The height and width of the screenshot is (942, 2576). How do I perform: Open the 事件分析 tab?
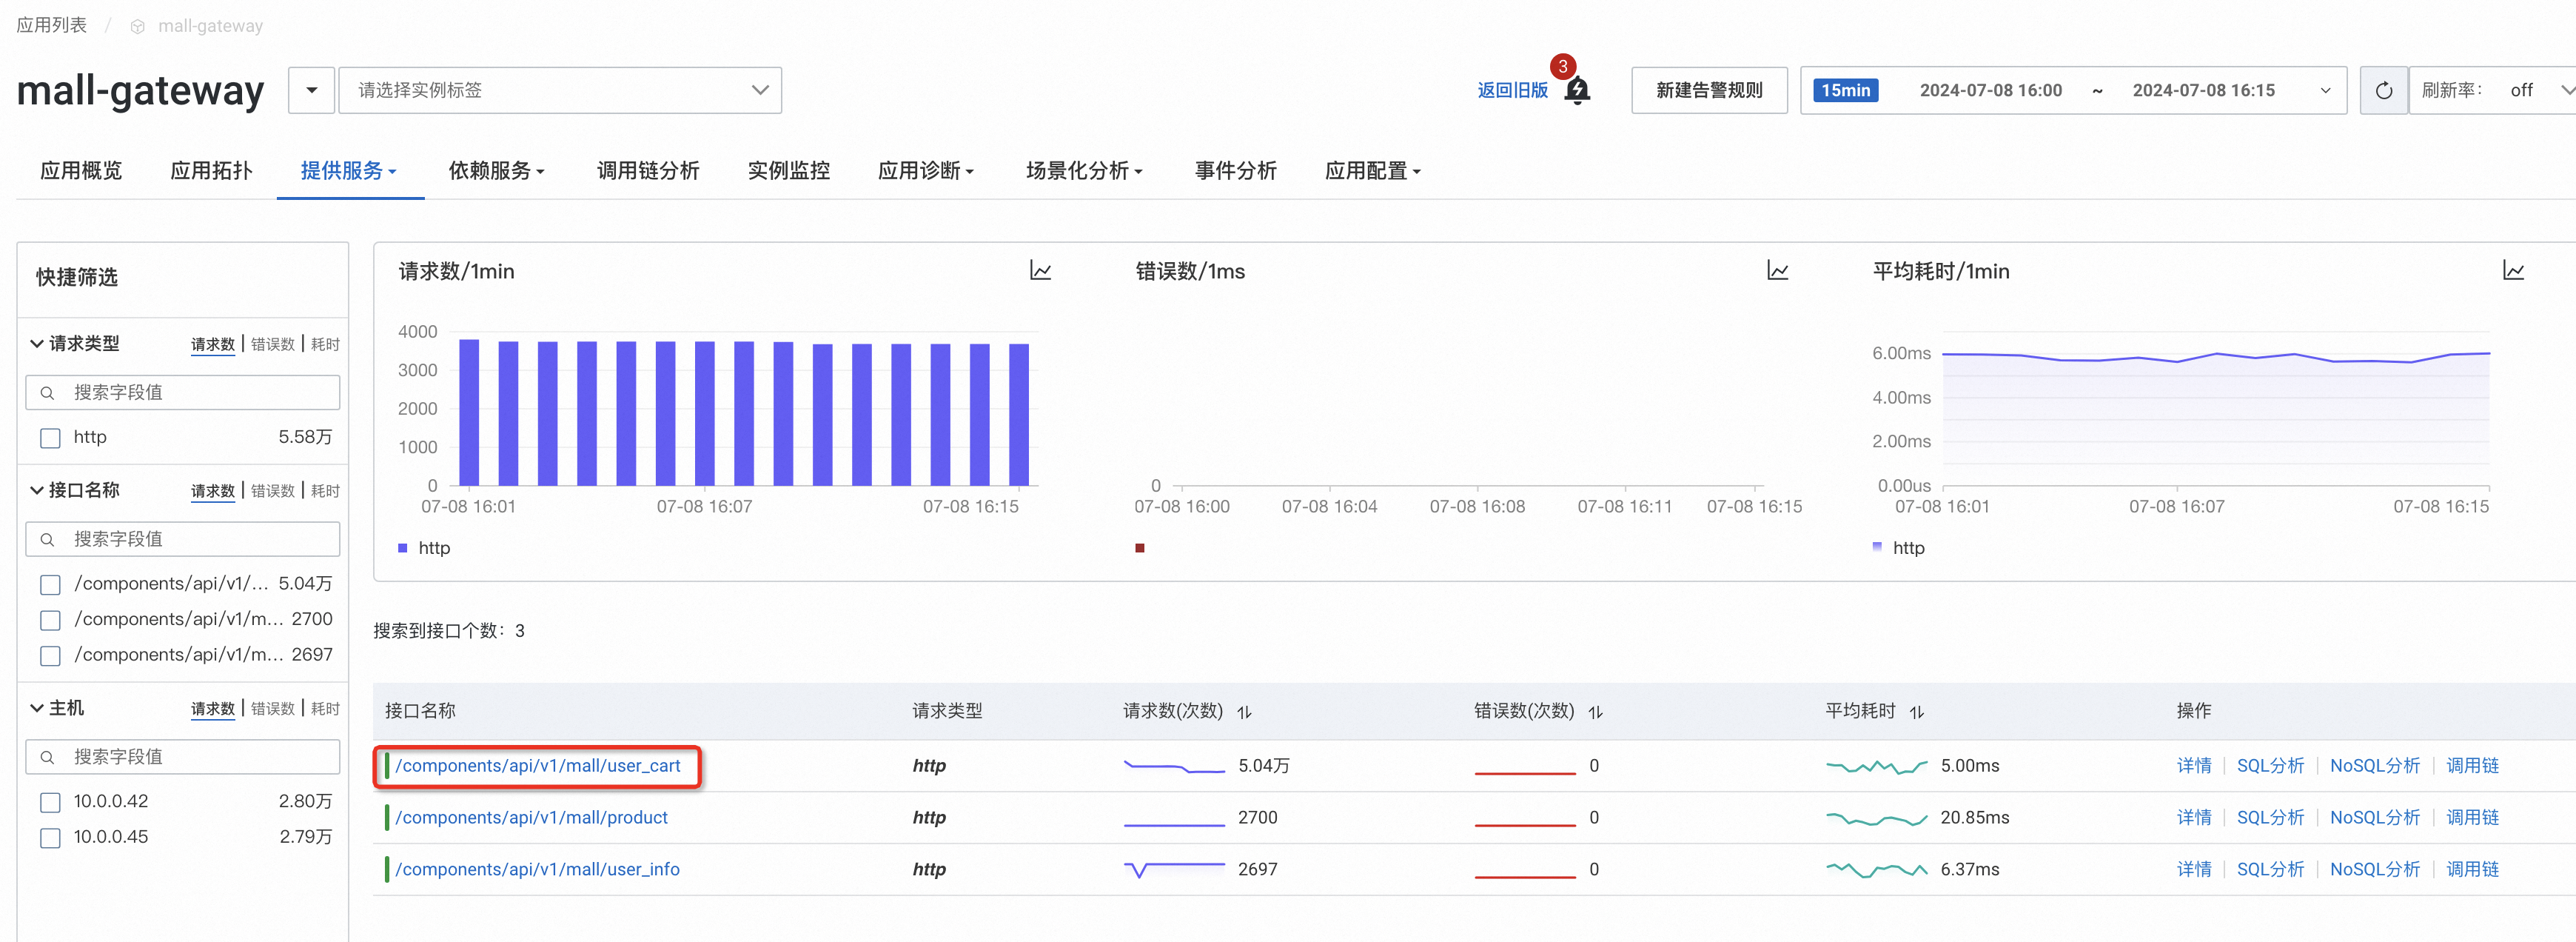click(x=1236, y=171)
